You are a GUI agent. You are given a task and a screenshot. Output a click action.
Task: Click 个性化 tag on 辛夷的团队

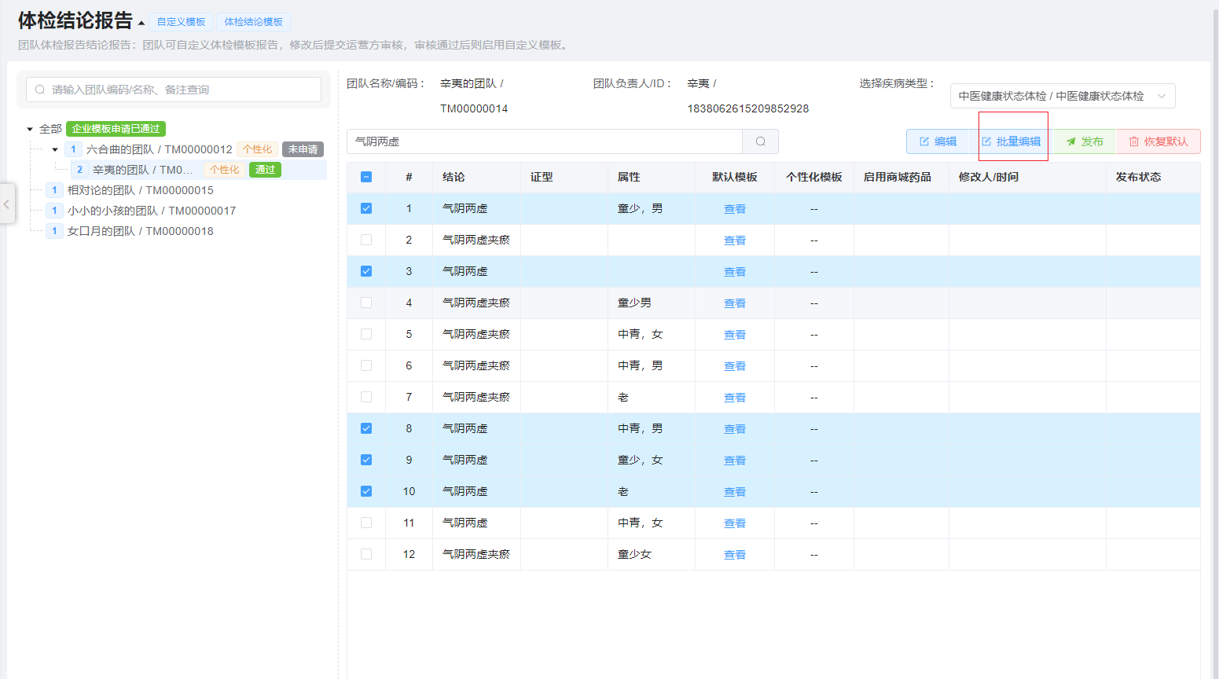225,170
